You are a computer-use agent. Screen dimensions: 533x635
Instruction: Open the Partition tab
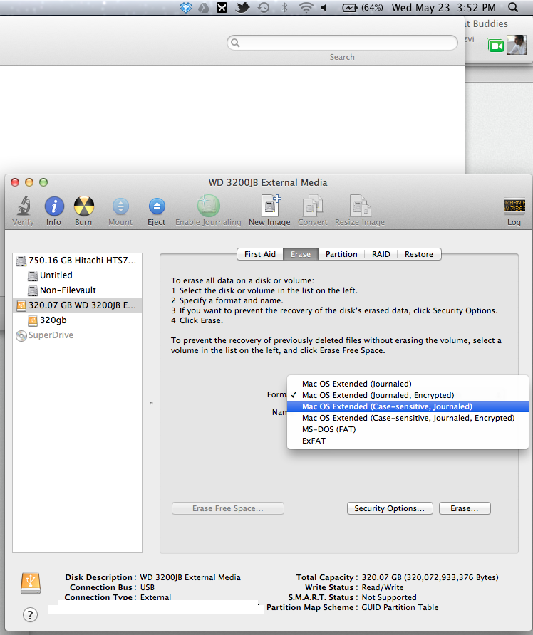pyautogui.click(x=341, y=254)
